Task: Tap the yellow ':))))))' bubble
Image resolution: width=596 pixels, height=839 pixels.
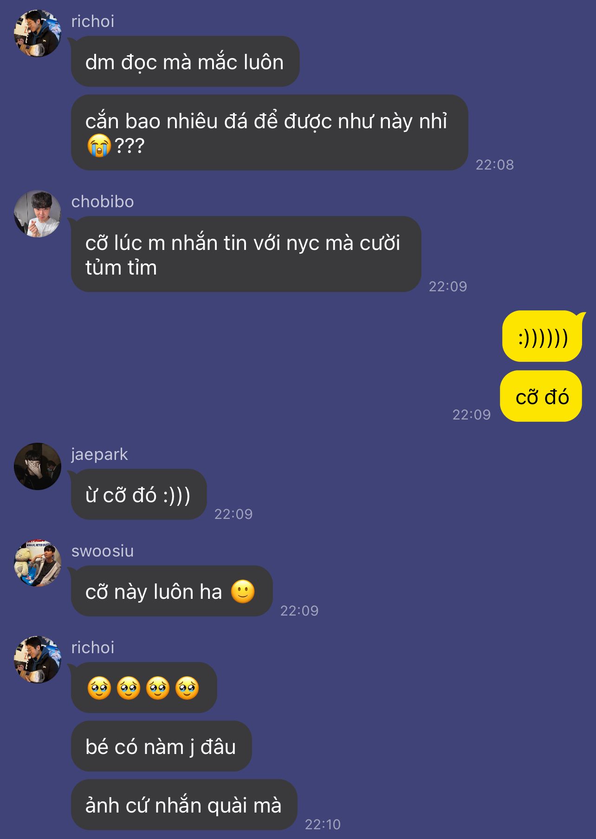Action: pyautogui.click(x=542, y=336)
